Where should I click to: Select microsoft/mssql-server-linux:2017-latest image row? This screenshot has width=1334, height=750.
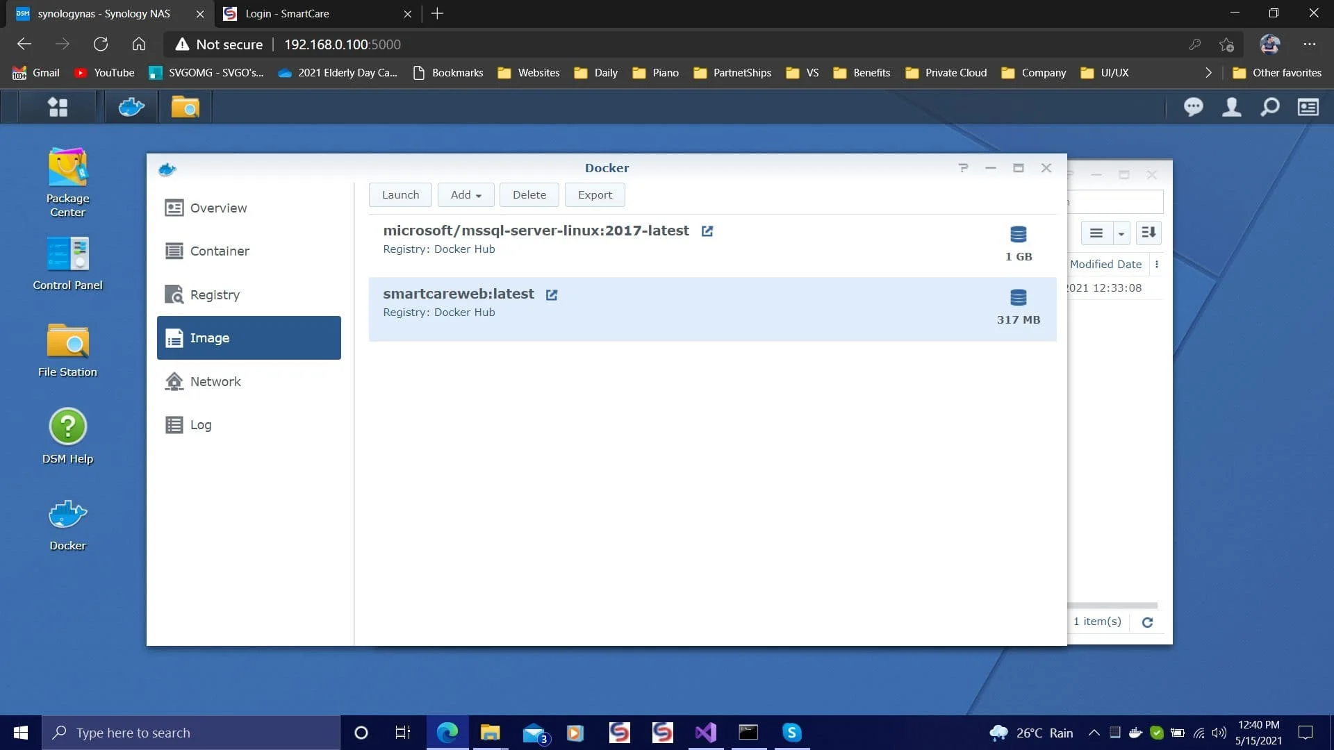coord(712,246)
